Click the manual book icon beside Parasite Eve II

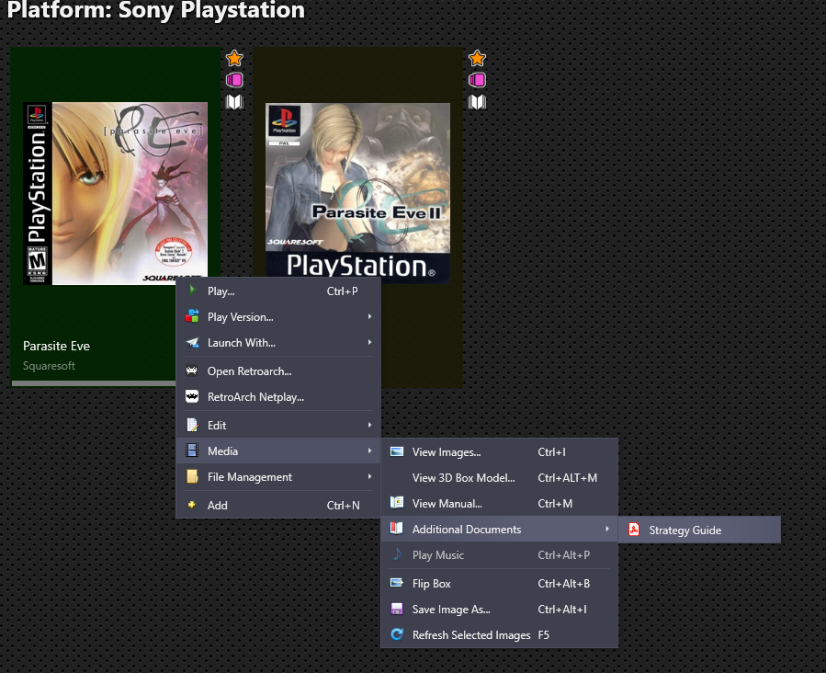click(x=477, y=102)
